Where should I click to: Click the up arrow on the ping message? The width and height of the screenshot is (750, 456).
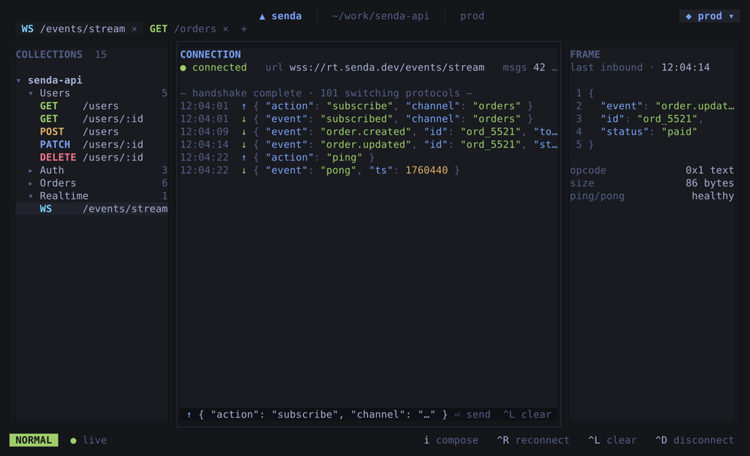(x=244, y=157)
